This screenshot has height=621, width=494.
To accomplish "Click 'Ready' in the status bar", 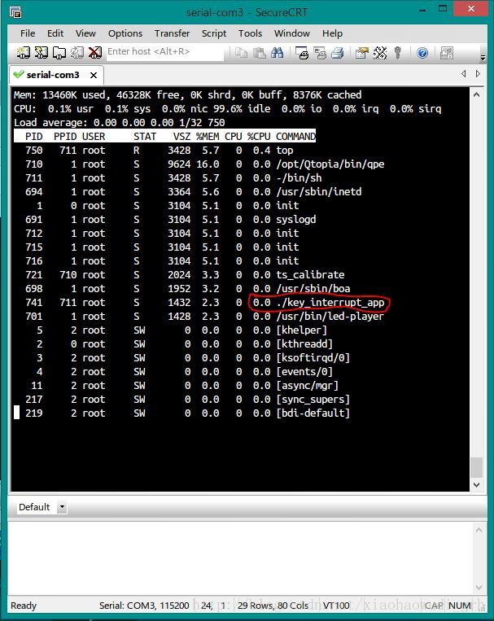I will click(24, 606).
